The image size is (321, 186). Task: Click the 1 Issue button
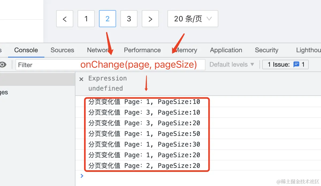pyautogui.click(x=285, y=64)
